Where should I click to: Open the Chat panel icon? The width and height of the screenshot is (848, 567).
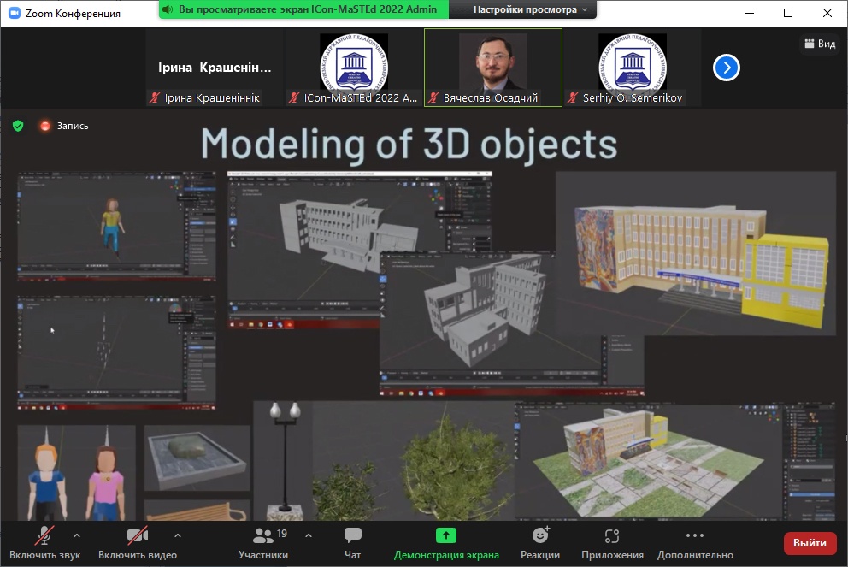[352, 536]
